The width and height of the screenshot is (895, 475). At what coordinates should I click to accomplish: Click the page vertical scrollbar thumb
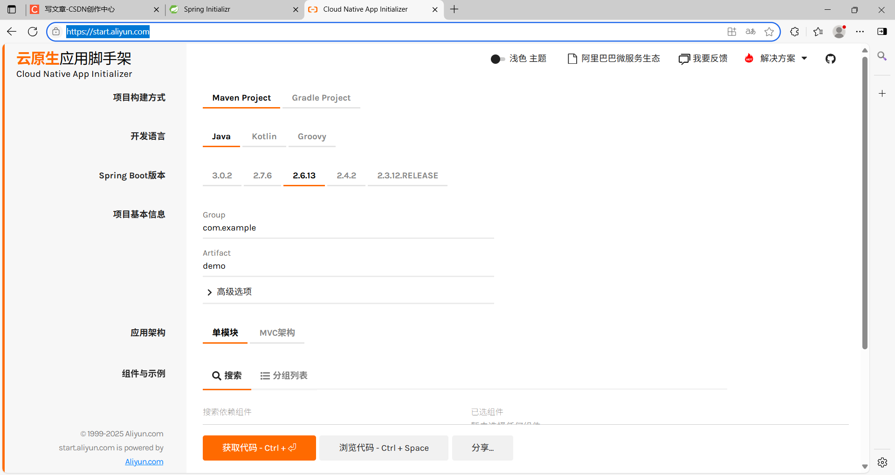pos(865,203)
